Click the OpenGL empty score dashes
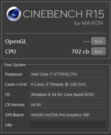The image size is (111, 135). 86,42
